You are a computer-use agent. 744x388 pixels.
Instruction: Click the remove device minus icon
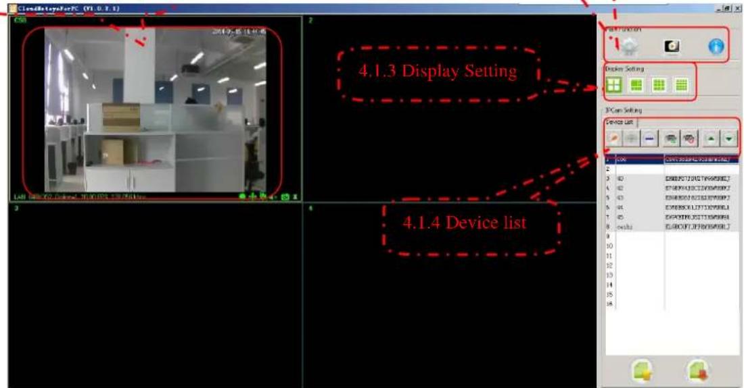coord(649,138)
